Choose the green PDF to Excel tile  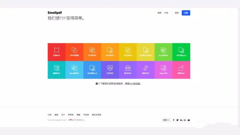click(181, 52)
